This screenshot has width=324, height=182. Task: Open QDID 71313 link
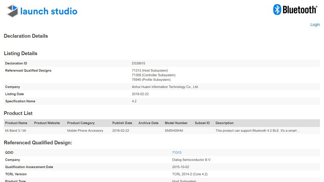pos(177,153)
